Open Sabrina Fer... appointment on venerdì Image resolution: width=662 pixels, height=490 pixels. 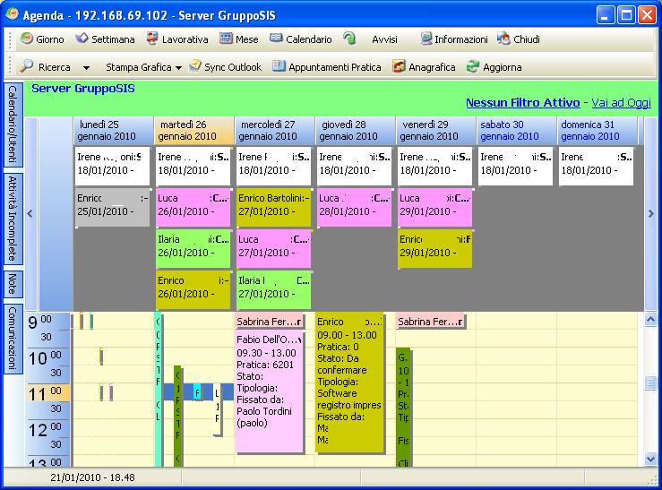430,322
